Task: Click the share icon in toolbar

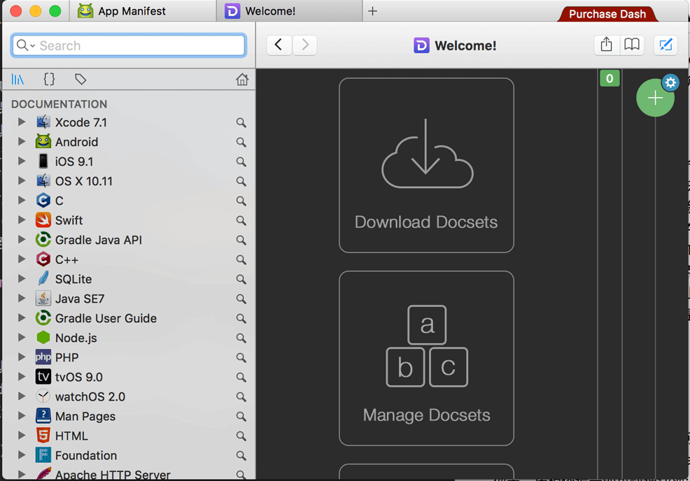Action: 606,45
